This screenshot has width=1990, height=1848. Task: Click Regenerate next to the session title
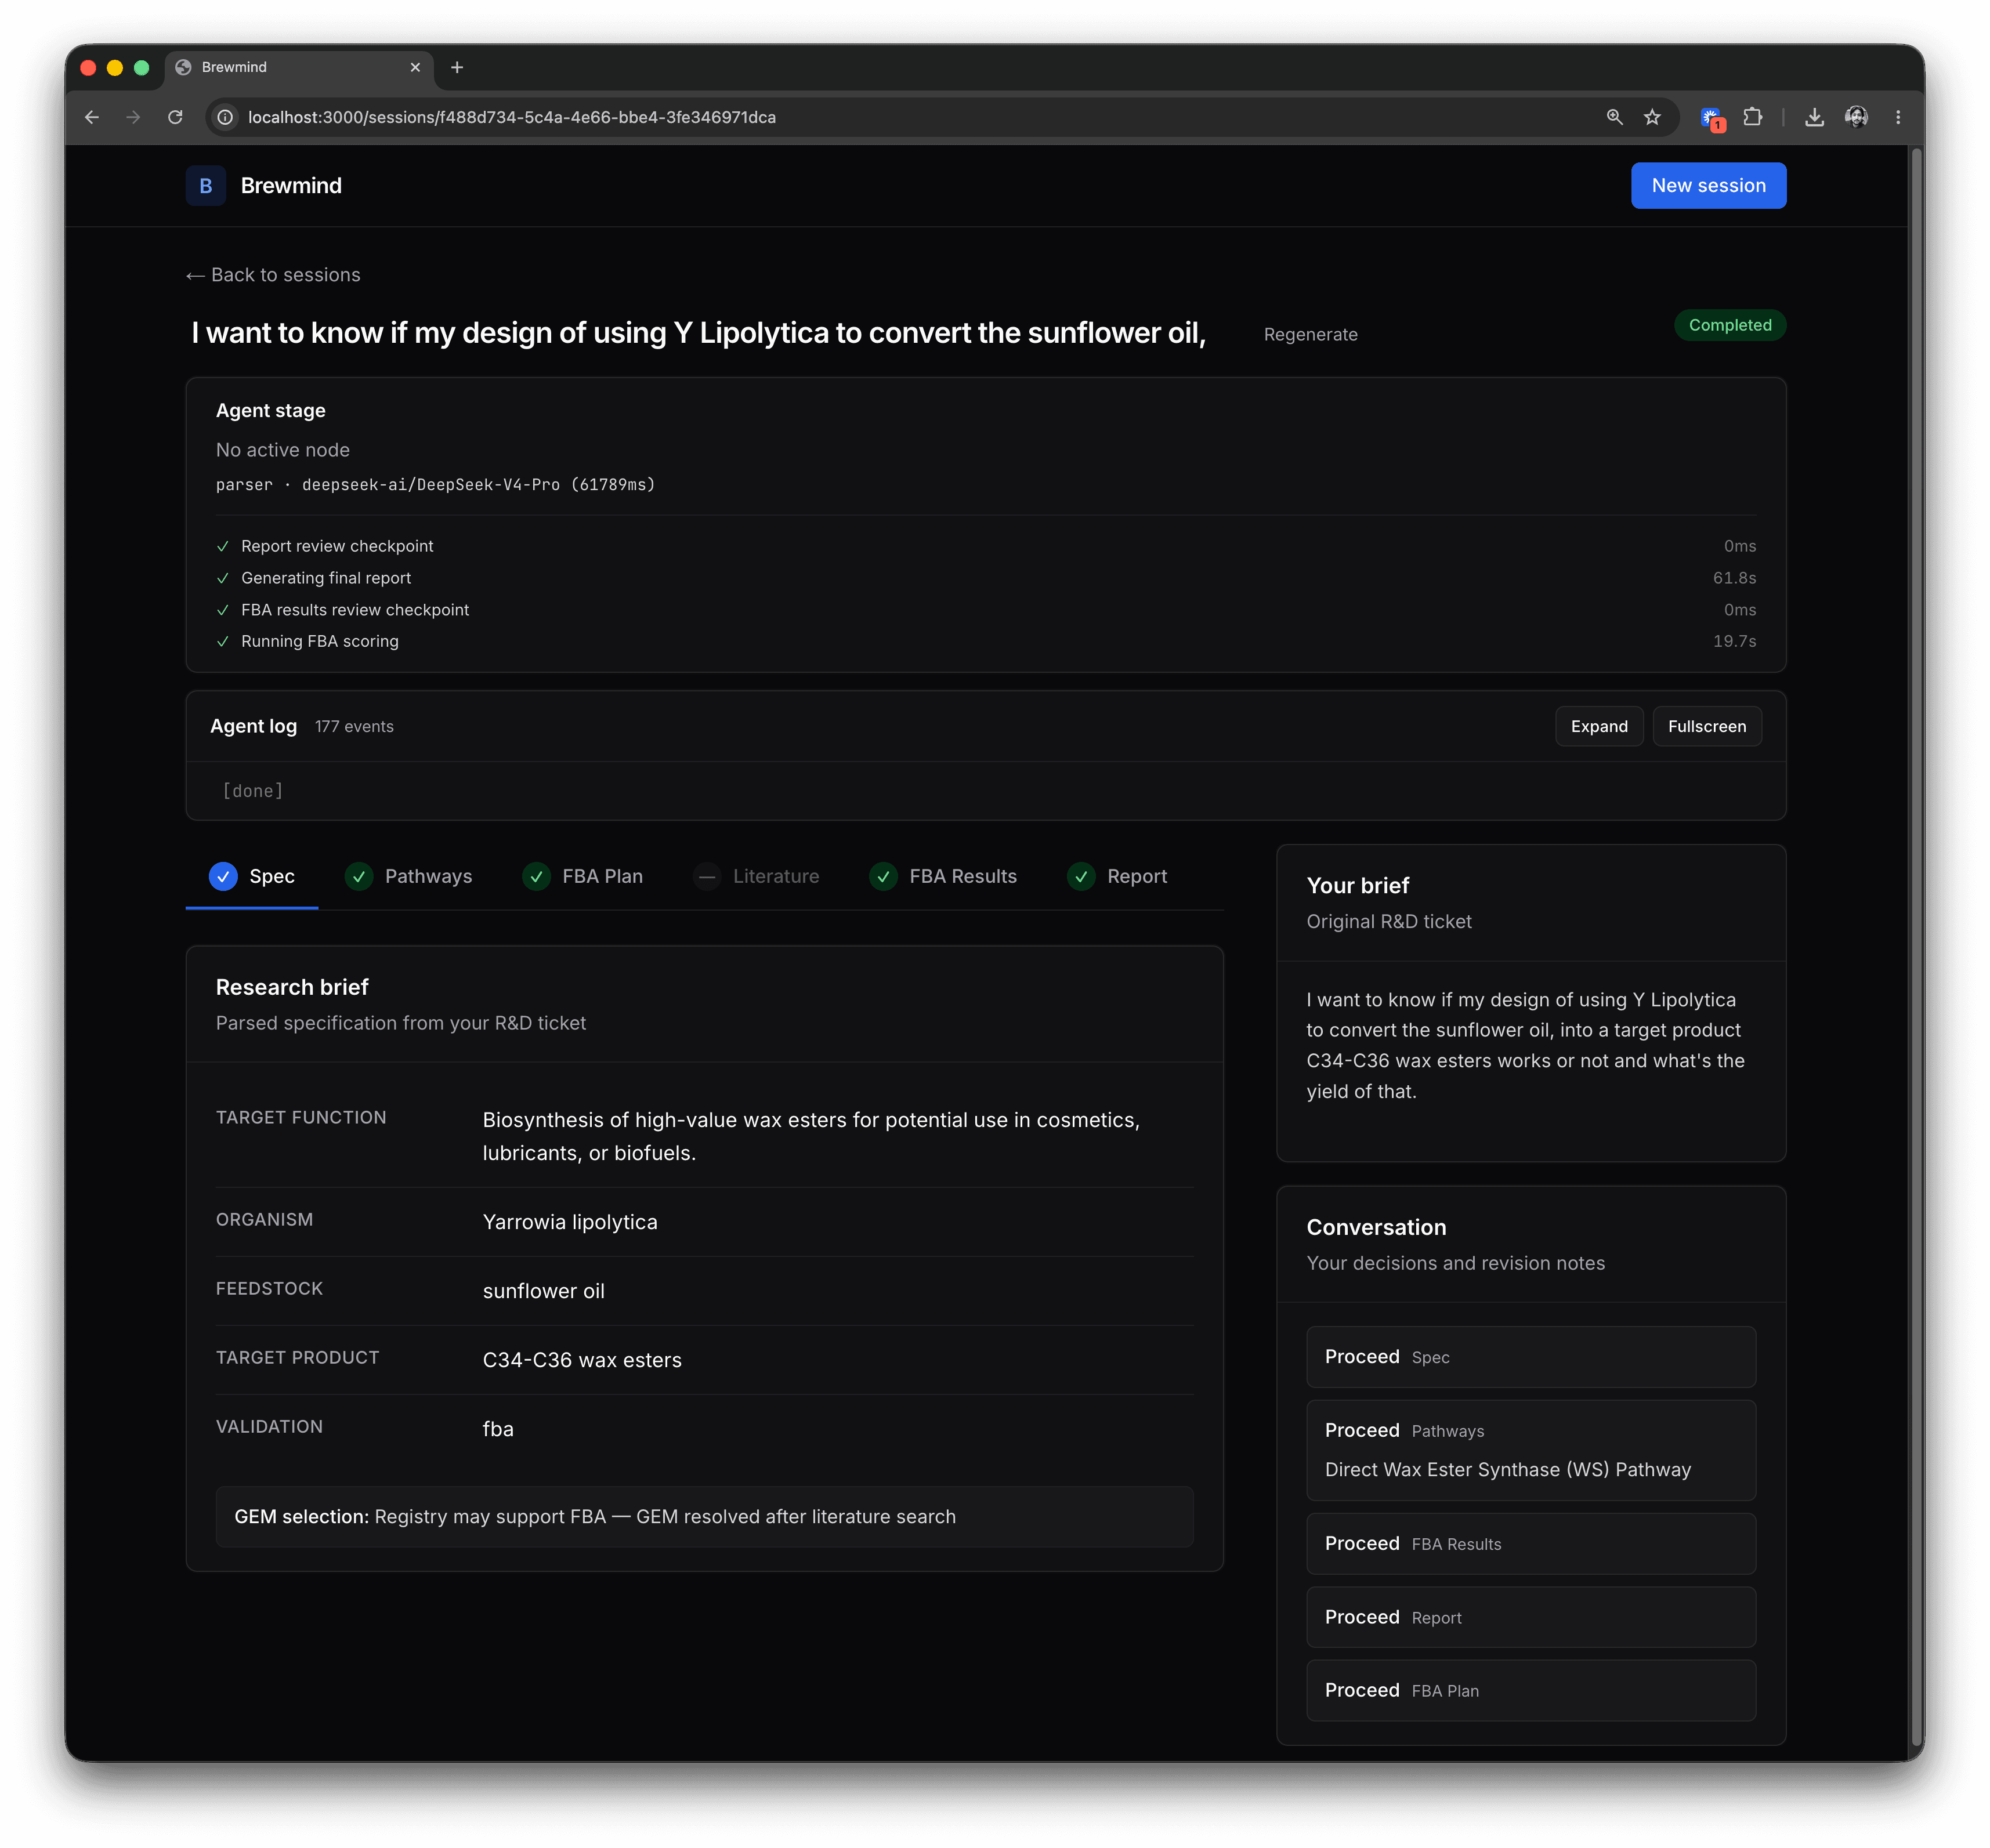coord(1310,334)
